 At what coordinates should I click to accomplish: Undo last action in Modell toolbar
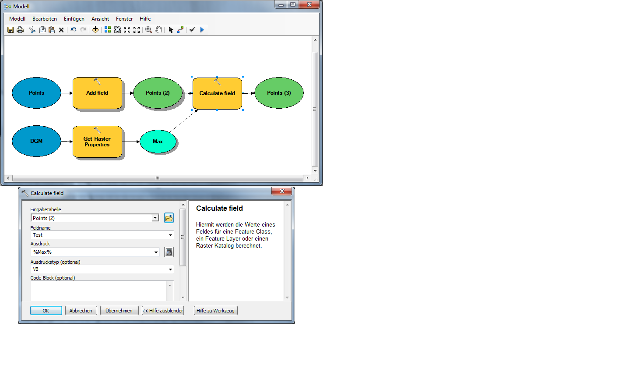[74, 30]
